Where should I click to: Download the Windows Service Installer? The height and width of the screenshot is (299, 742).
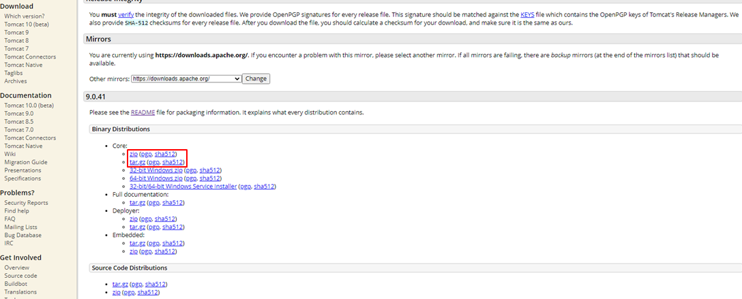183,187
